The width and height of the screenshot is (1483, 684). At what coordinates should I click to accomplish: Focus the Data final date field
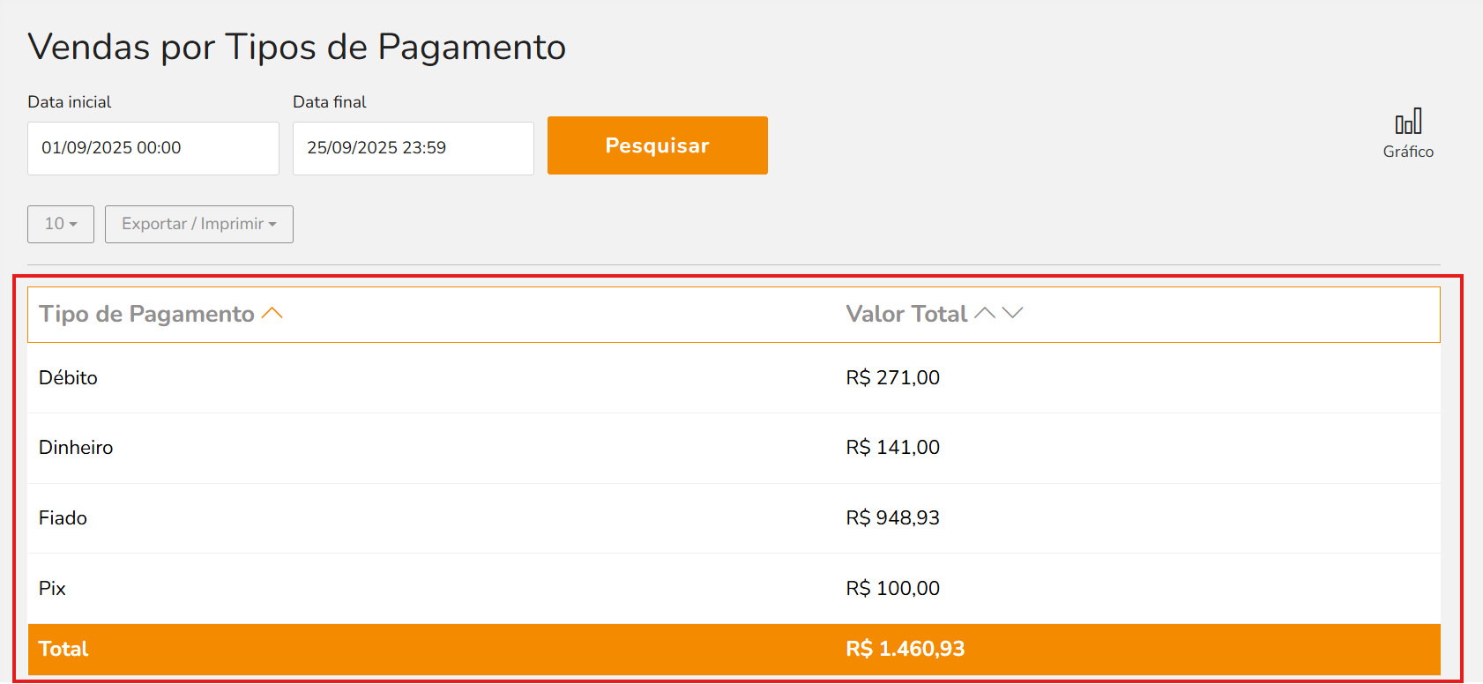coord(414,148)
